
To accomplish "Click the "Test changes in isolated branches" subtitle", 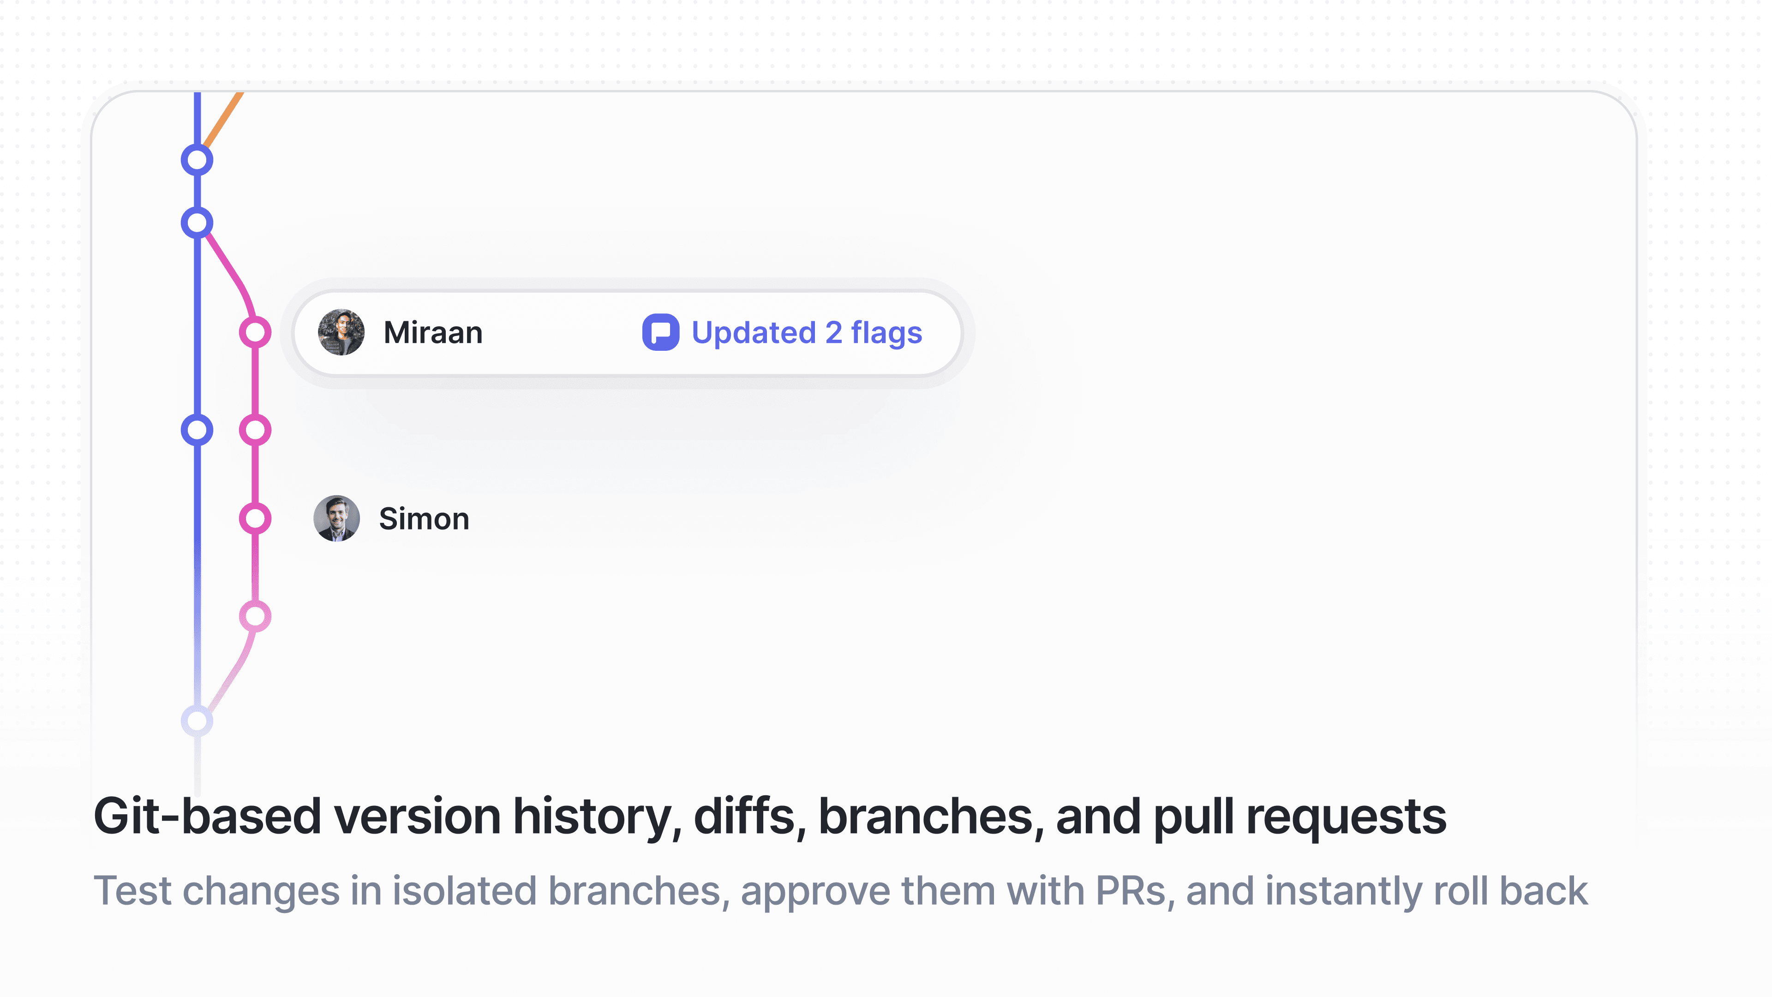I will pos(841,891).
